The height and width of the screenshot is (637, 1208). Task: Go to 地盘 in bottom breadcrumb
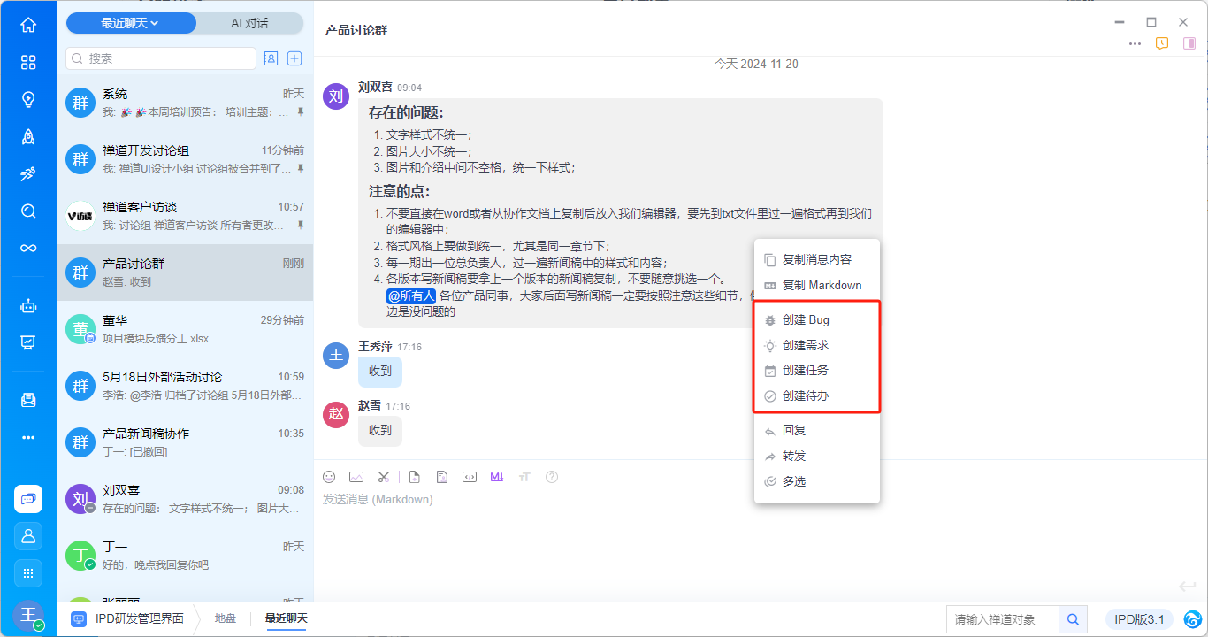coord(226,619)
